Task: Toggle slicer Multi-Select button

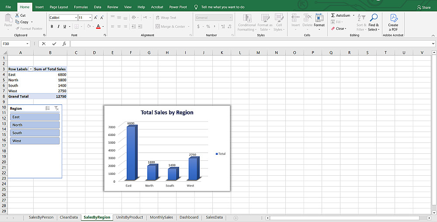Action: (47, 108)
